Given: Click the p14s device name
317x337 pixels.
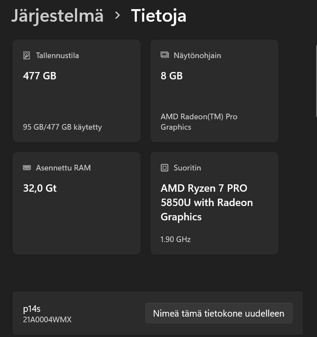Looking at the screenshot, I should coord(31,309).
